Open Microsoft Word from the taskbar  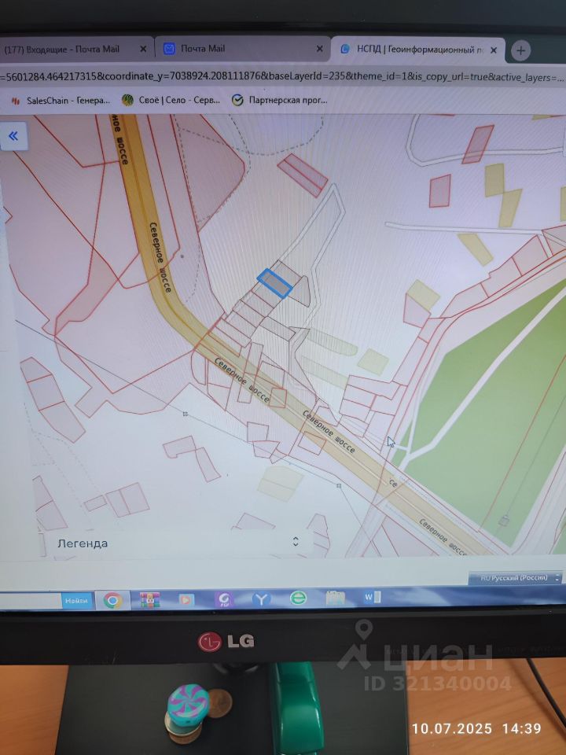(x=372, y=598)
